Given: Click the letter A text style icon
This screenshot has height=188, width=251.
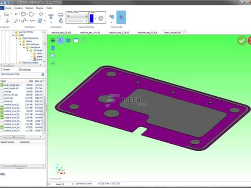Looking at the screenshot, I should [x=61, y=21].
